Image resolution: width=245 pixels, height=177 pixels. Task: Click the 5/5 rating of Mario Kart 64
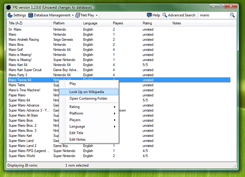pyautogui.click(x=145, y=65)
